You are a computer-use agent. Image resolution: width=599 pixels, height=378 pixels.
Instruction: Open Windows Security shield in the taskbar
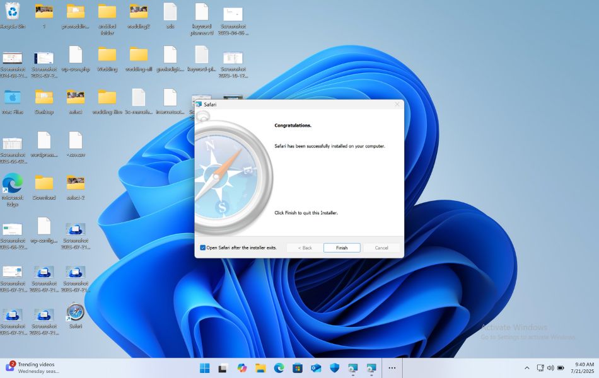(335, 368)
